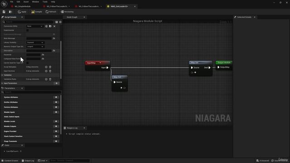Browse to Conversion Utility asset folder icon
Image resolution: width=290 pixels, height=163 pixels.
(x=50, y=26)
